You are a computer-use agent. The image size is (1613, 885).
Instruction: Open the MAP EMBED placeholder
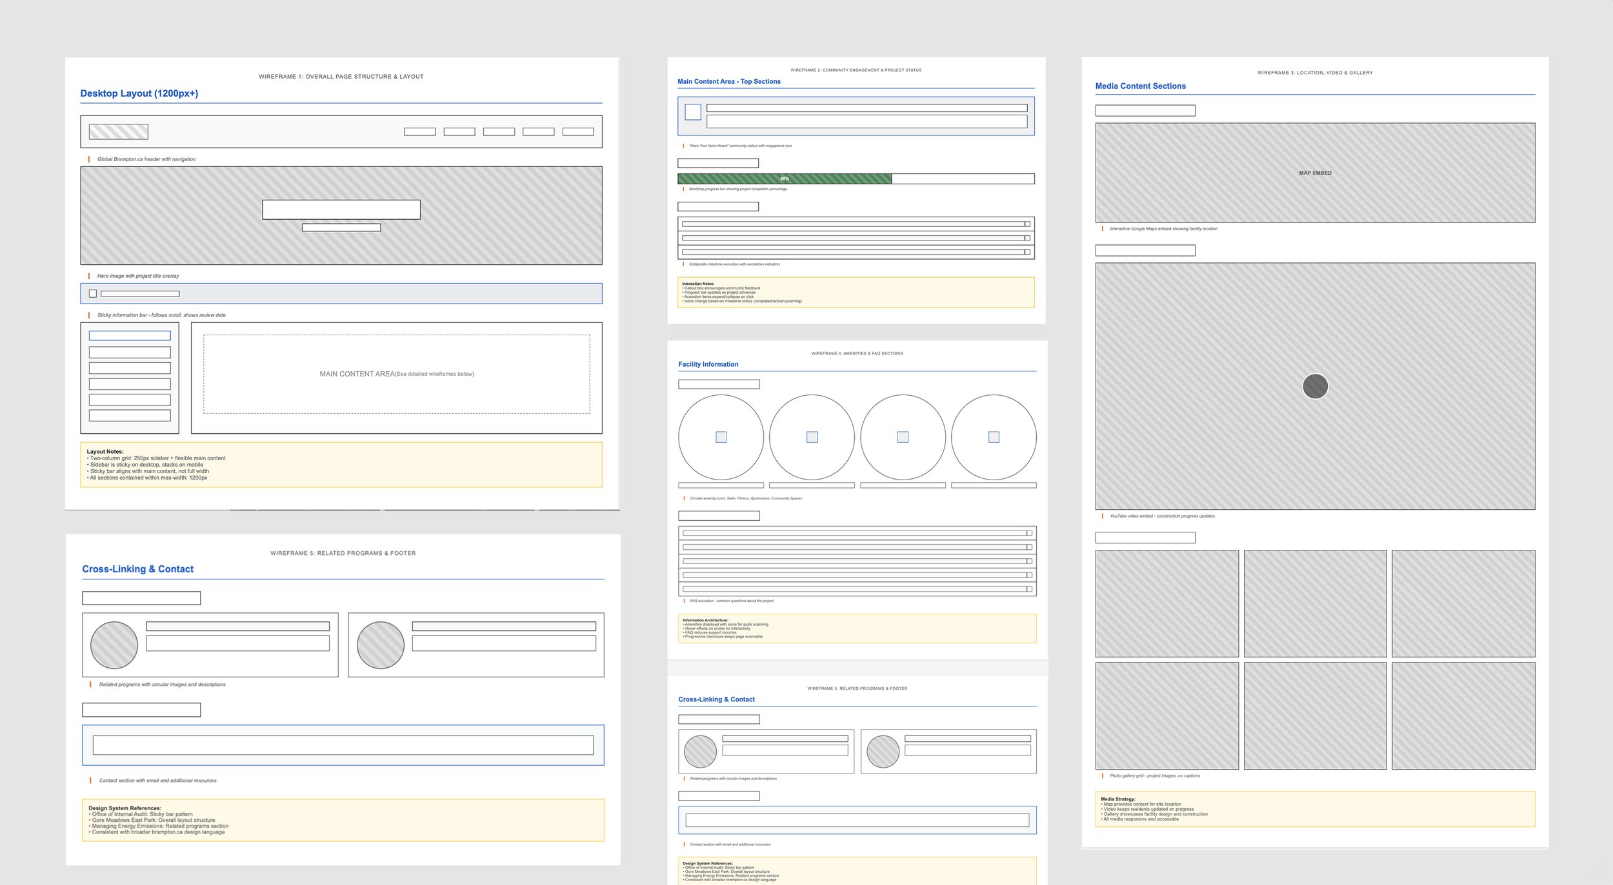(x=1314, y=173)
